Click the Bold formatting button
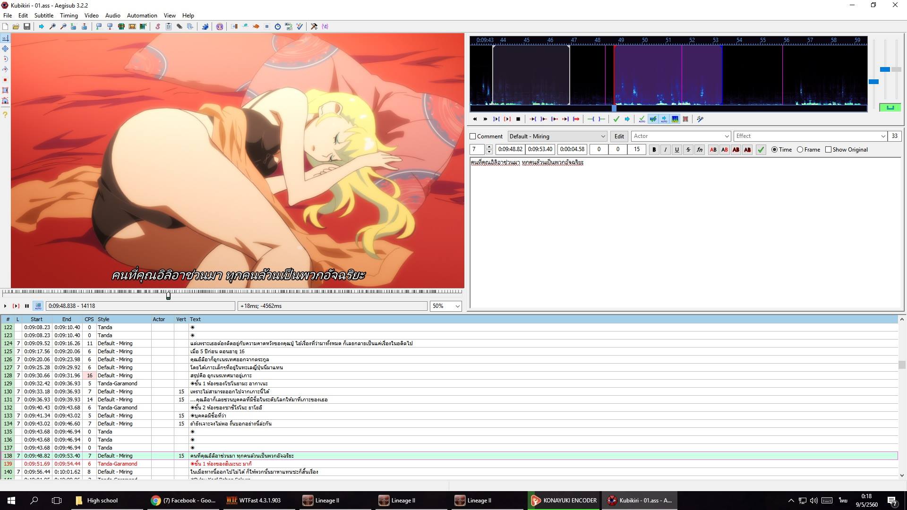 [x=654, y=150]
